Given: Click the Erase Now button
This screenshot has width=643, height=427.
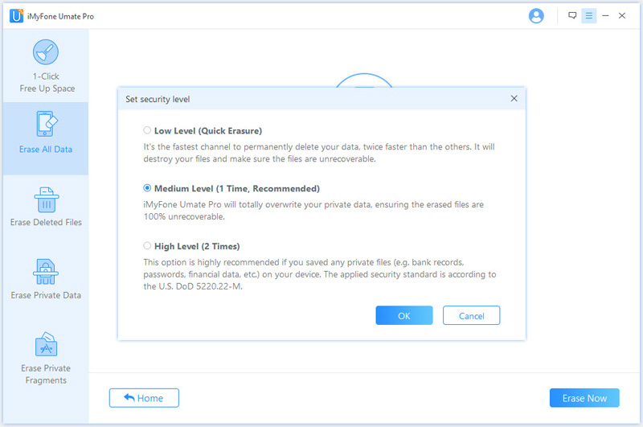Looking at the screenshot, I should [584, 398].
